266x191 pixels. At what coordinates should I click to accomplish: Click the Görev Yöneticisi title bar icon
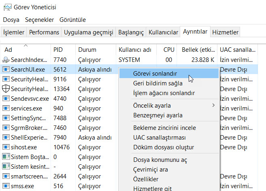coord(7,7)
